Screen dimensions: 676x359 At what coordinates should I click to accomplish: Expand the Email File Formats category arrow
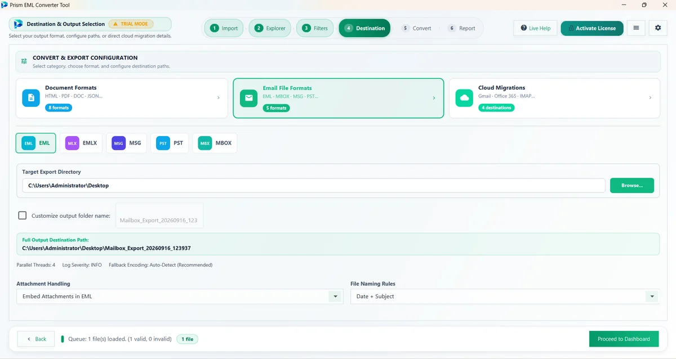coord(434,98)
